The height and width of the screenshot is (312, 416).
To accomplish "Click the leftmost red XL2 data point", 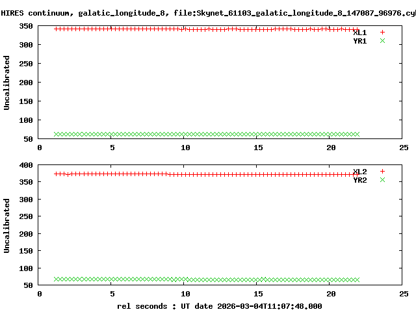I will tap(56, 174).
